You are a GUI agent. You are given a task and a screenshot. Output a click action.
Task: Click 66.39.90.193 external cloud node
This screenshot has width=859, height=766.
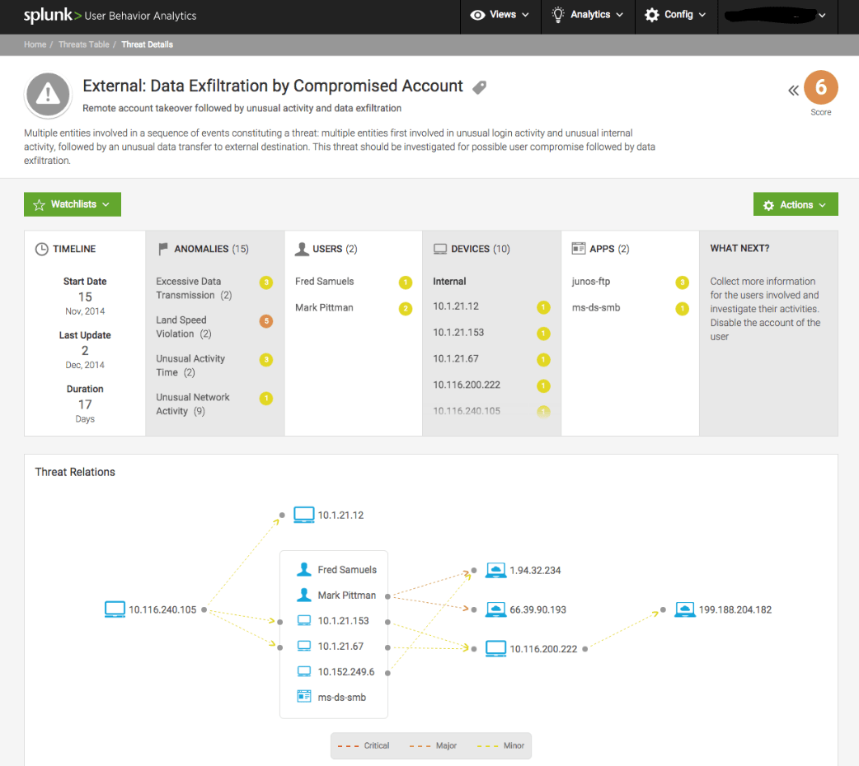click(495, 610)
